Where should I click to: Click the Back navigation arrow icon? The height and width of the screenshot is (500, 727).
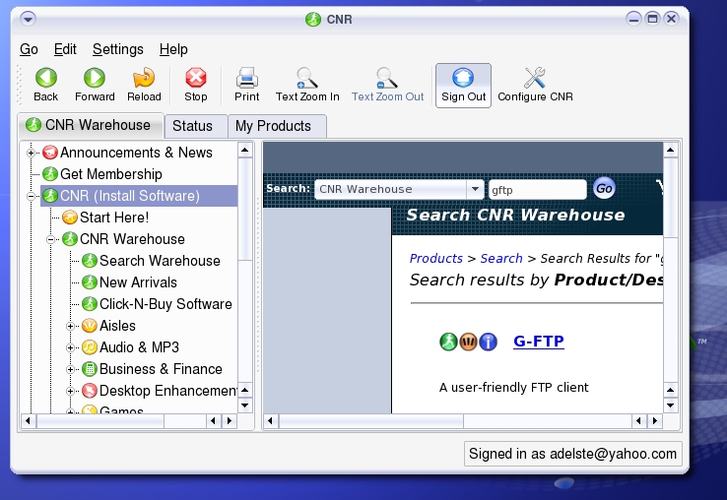point(45,79)
